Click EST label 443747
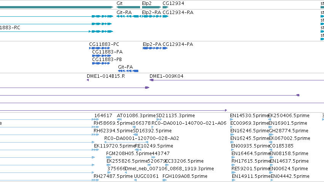Viewport: 324px width, 182px height. click(161, 154)
